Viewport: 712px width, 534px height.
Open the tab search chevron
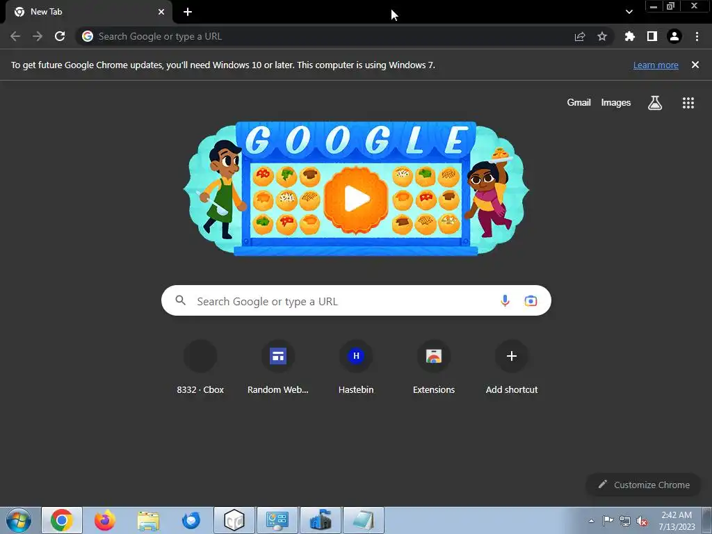click(629, 12)
